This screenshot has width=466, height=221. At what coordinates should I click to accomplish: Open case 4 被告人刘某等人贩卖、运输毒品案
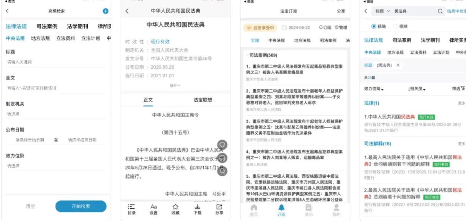[x=294, y=154]
